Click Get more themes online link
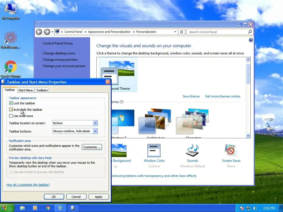The image size is (283, 212). [x=222, y=96]
